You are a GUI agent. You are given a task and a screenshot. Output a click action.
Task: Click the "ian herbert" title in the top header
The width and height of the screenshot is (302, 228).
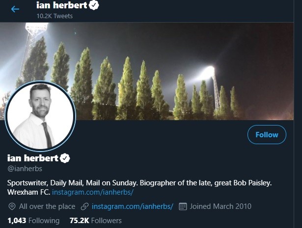(62, 5)
